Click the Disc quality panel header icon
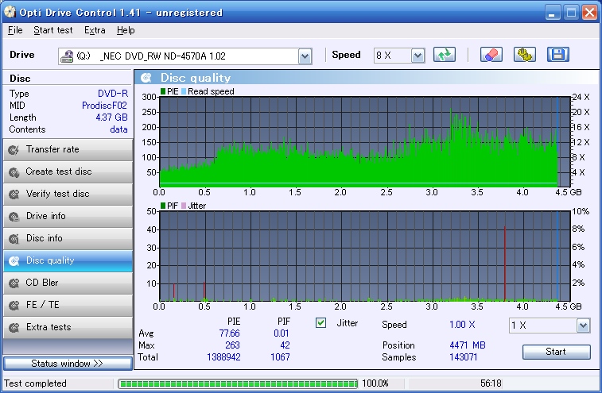The width and height of the screenshot is (602, 393). coord(146,78)
